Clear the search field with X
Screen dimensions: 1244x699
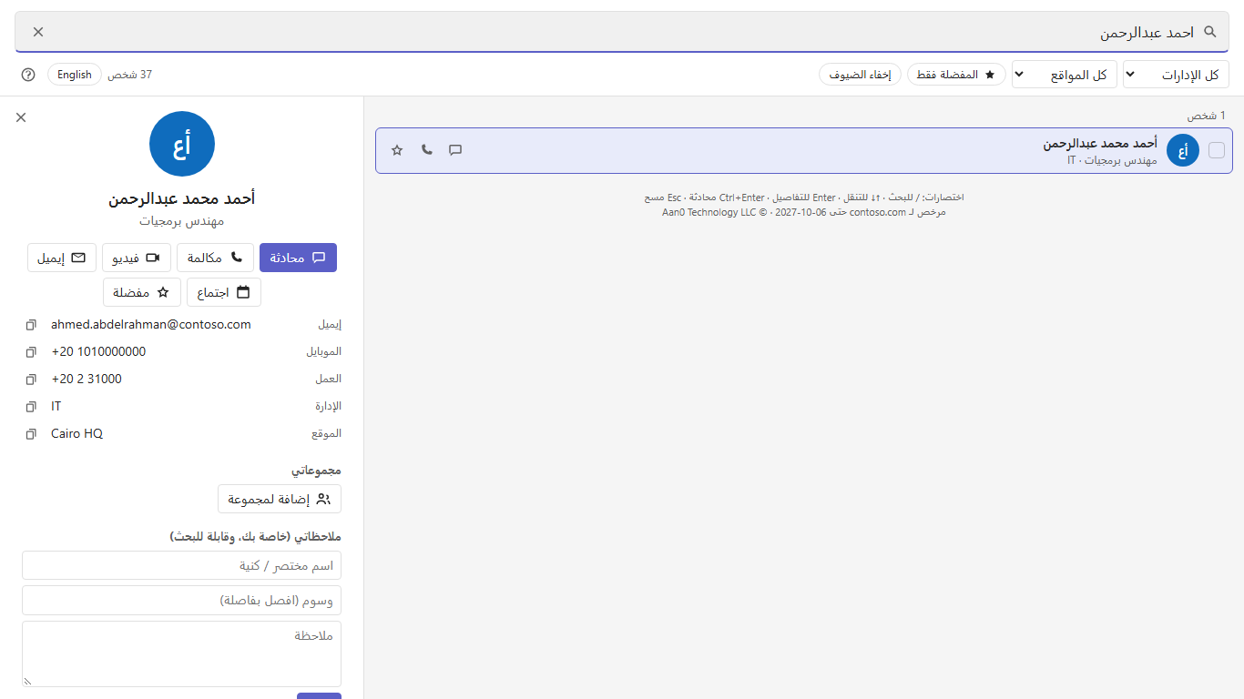pos(38,32)
